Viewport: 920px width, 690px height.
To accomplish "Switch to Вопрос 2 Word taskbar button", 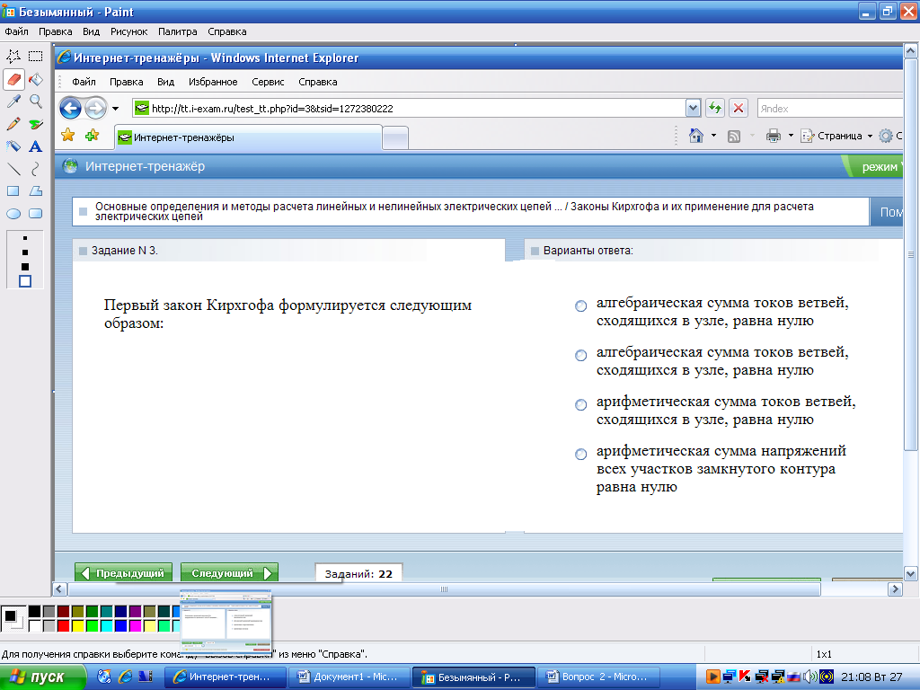I will (597, 677).
